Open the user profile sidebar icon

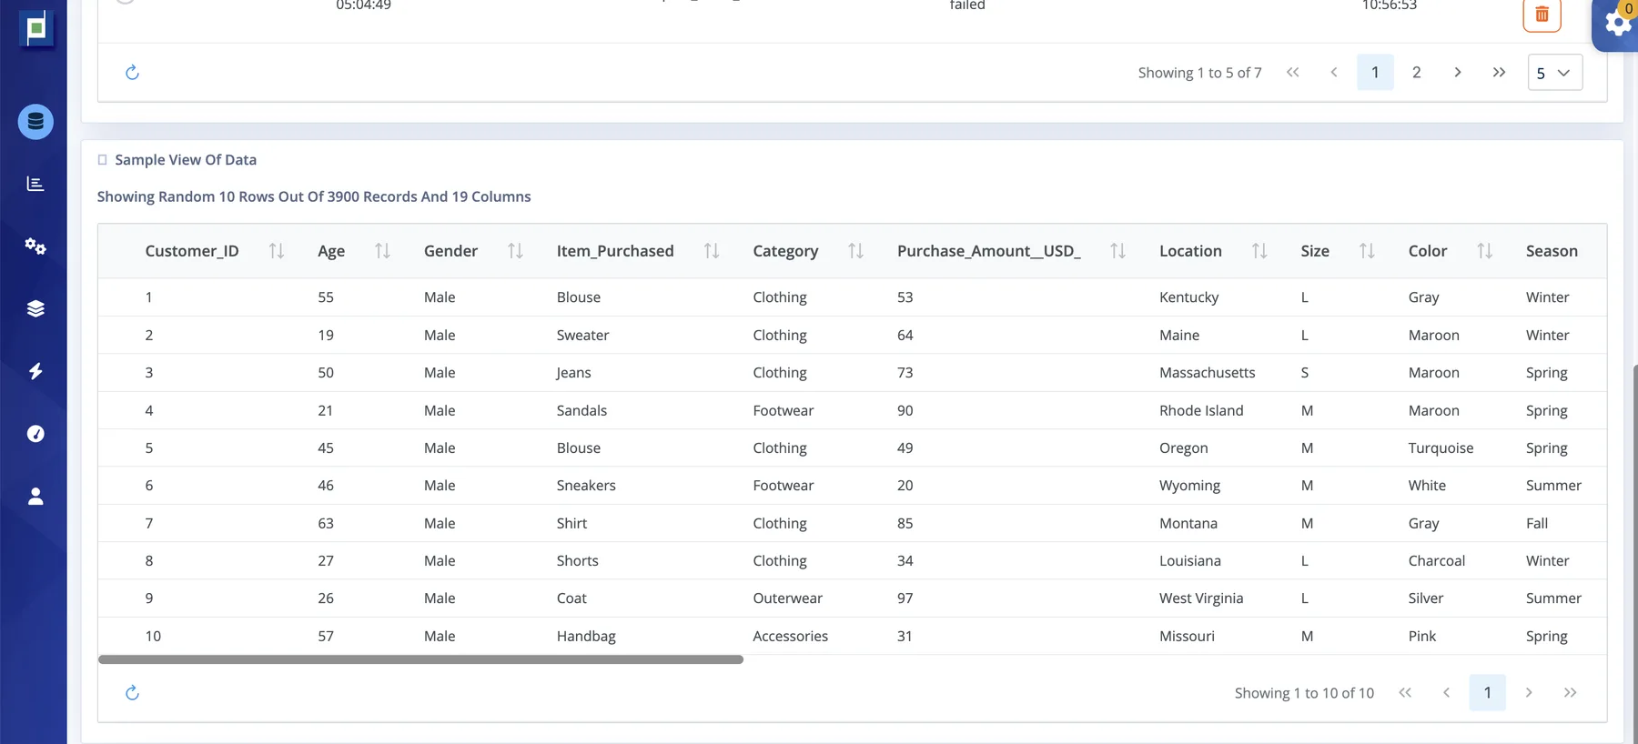tap(35, 497)
